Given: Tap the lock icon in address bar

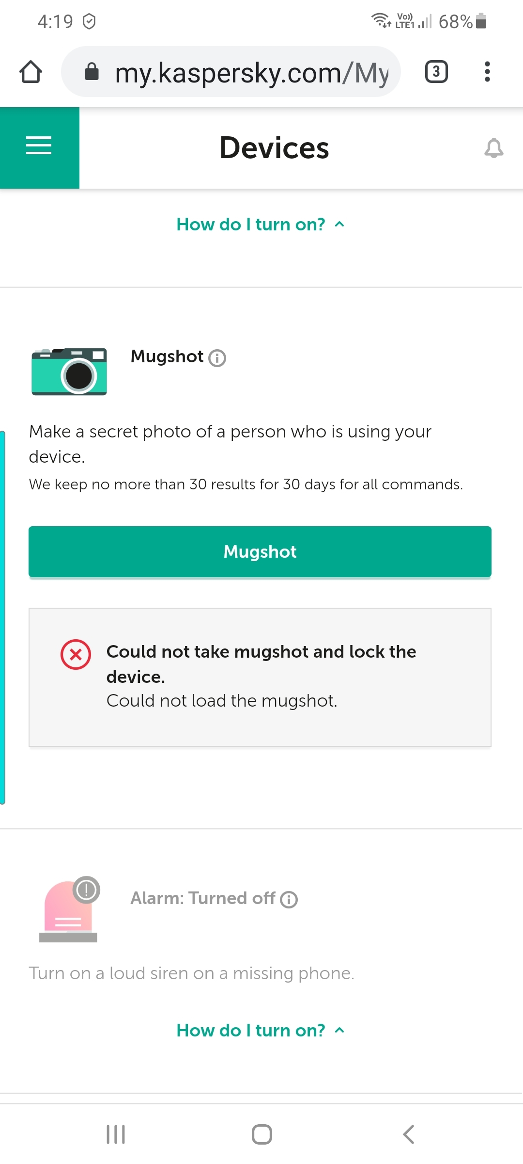Looking at the screenshot, I should tap(92, 72).
